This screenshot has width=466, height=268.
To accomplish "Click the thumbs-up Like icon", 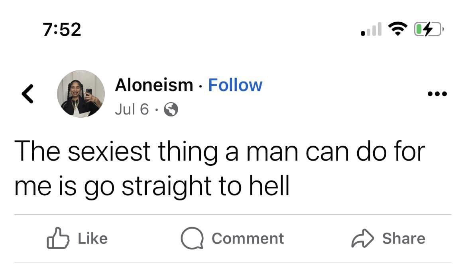I will point(58,238).
